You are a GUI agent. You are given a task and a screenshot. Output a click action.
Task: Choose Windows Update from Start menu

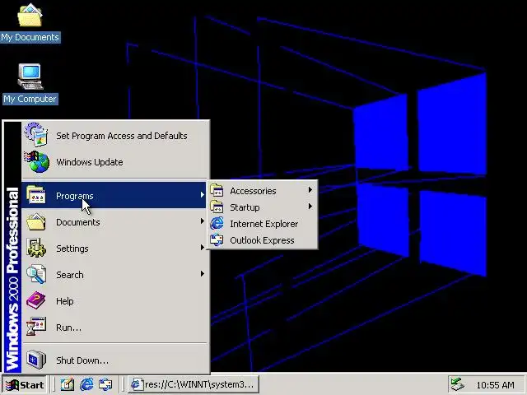pyautogui.click(x=115, y=162)
